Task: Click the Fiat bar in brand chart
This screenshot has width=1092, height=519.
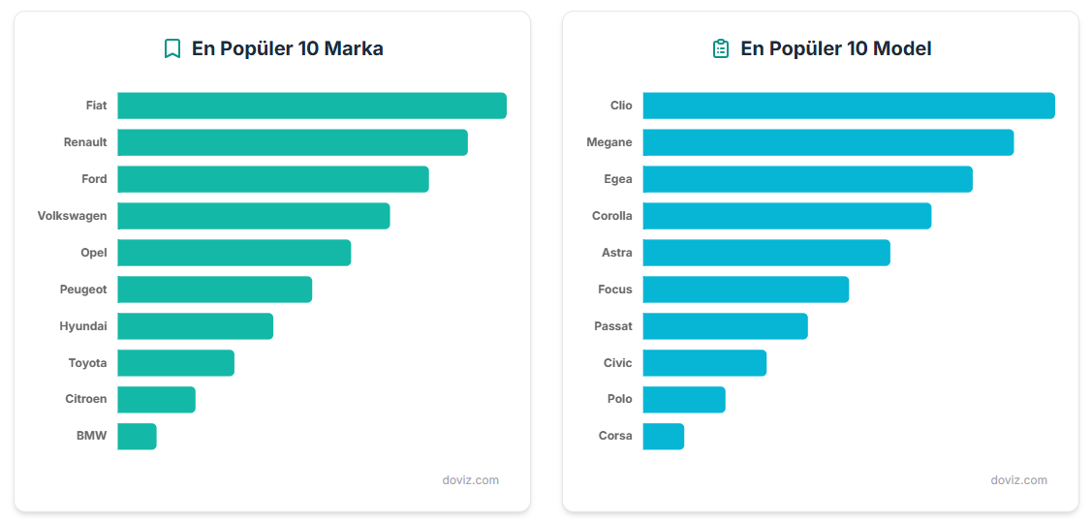Action: (311, 106)
